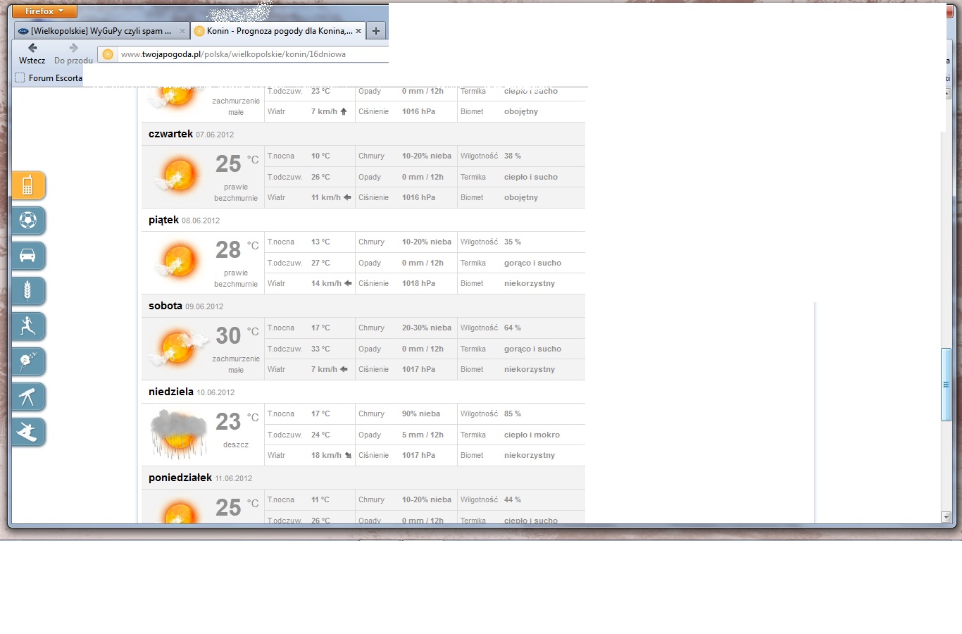Image resolution: width=962 pixels, height=634 pixels.
Task: Open the mobile phone sidebar icon
Action: coord(27,186)
